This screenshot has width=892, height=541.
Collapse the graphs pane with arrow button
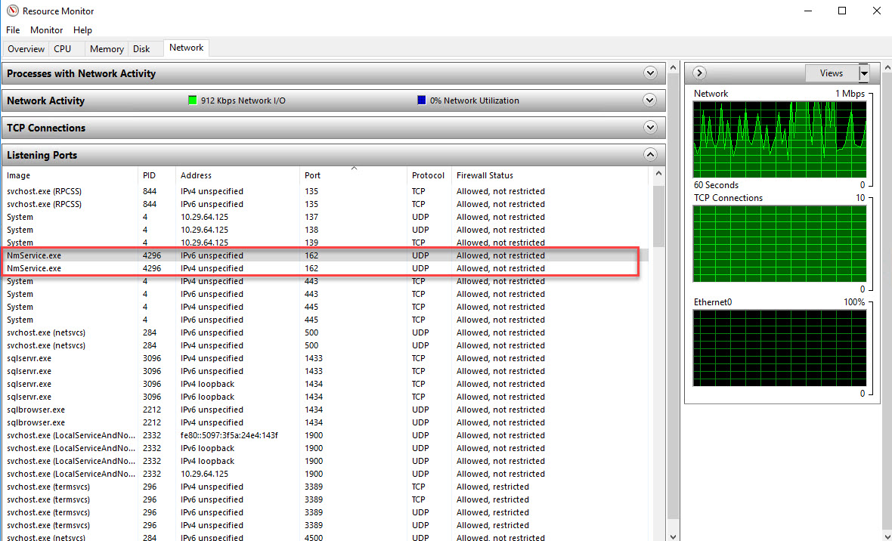pyautogui.click(x=700, y=73)
